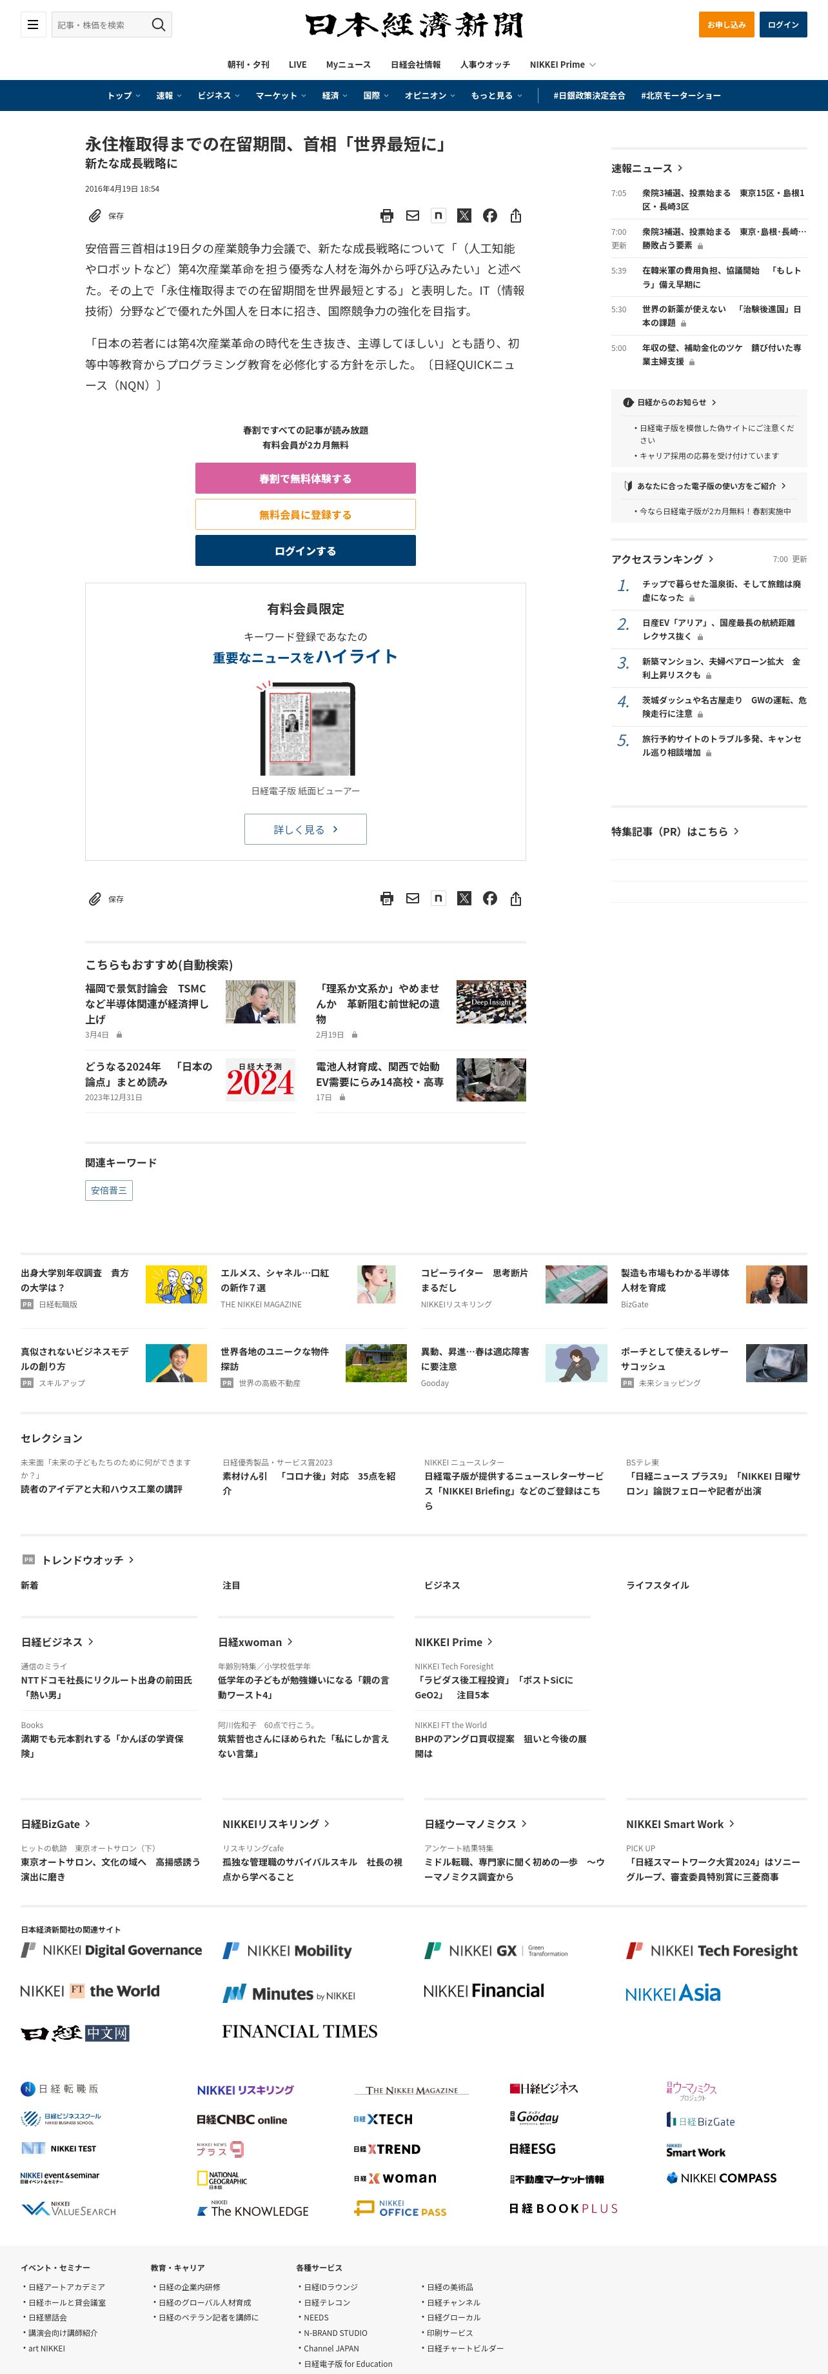Image resolution: width=828 pixels, height=2374 pixels.
Task: Click the bottom print icon
Action: point(387,898)
